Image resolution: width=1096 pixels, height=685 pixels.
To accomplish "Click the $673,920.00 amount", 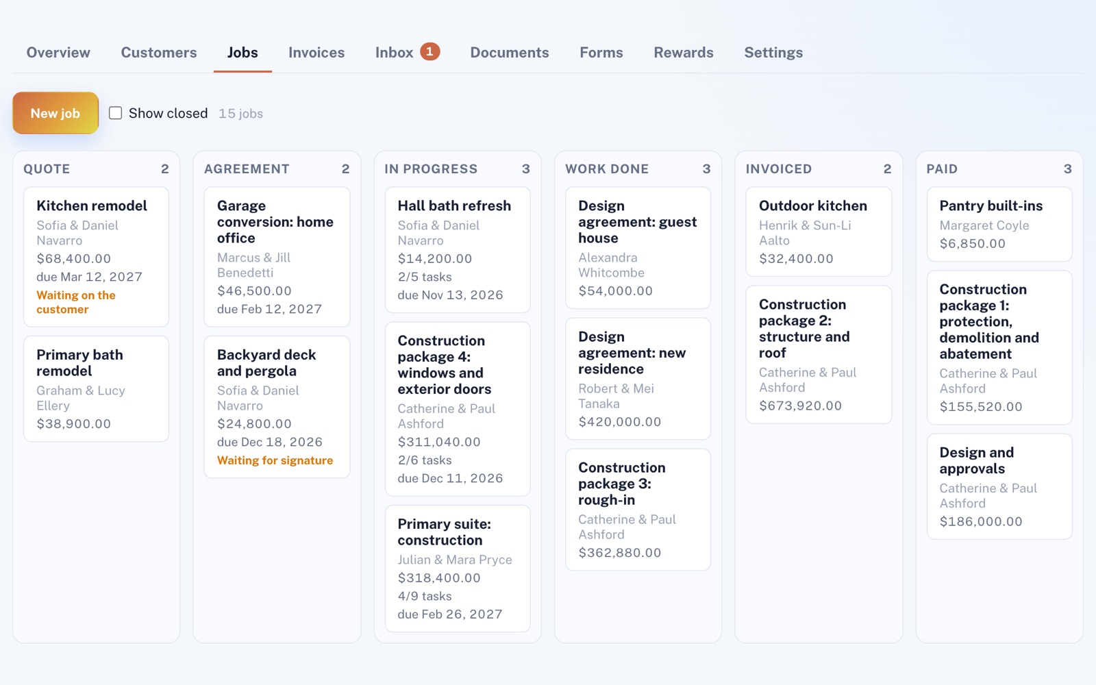I will [x=800, y=406].
